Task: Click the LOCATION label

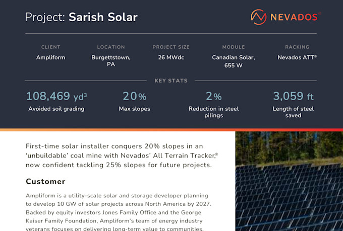Action: coord(111,47)
